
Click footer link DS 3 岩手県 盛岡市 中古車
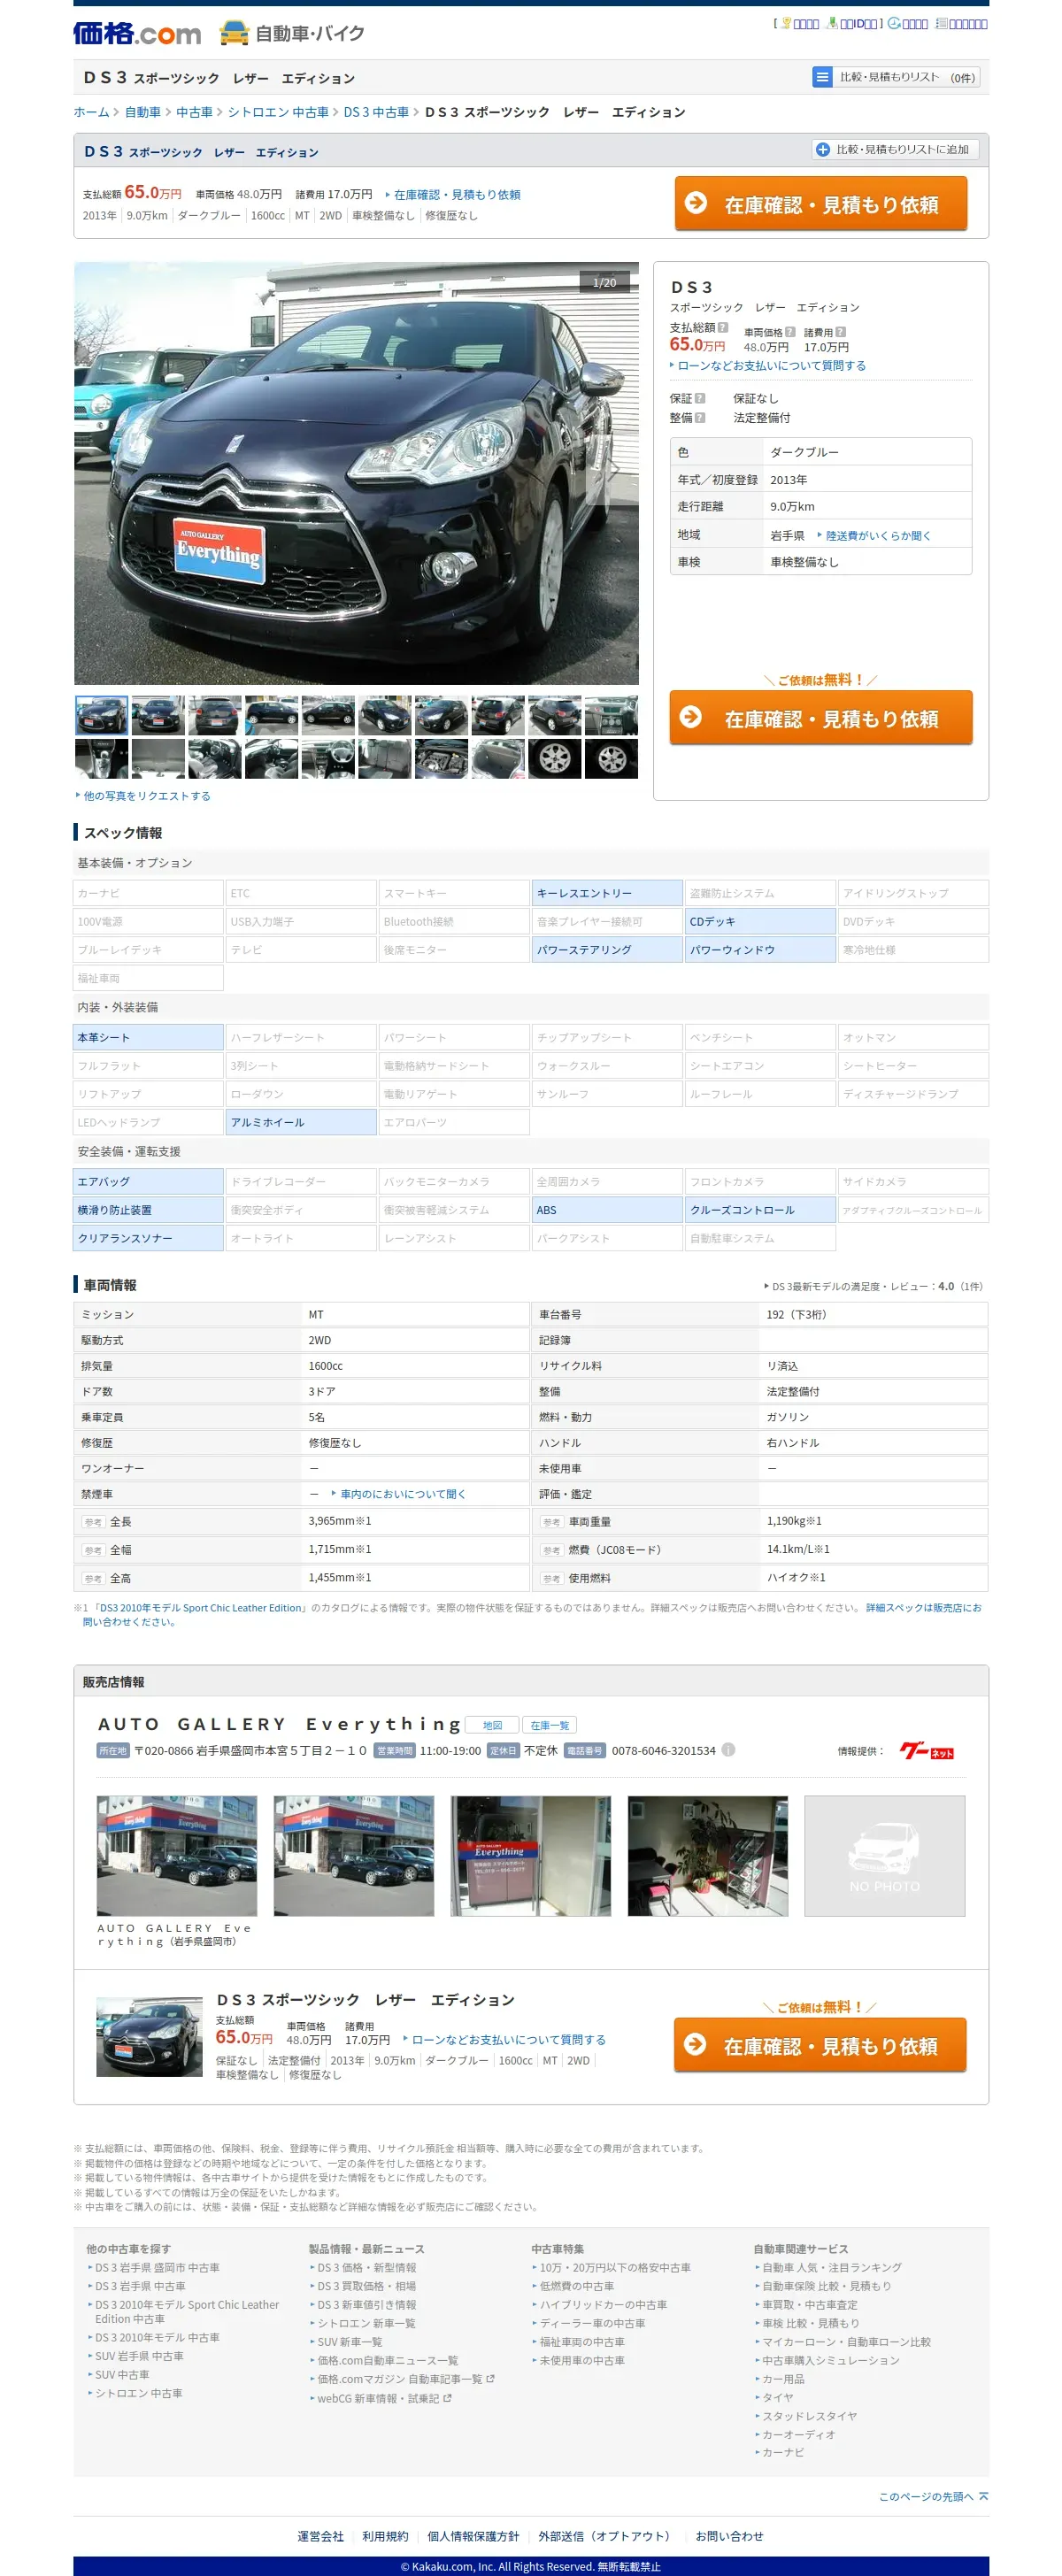157,2268
